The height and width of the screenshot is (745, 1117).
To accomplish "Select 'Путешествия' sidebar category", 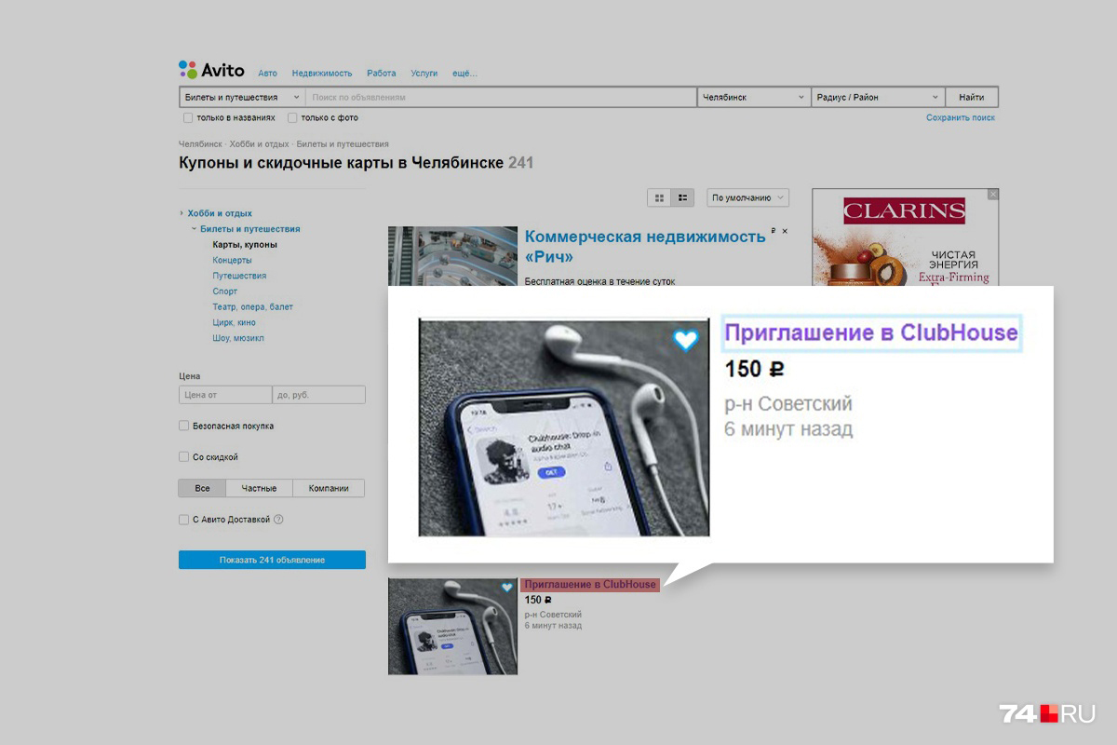I will pyautogui.click(x=239, y=276).
